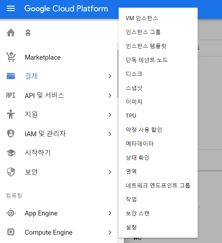This screenshot has width=222, height=243.
Task: Click the API icon in sidebar
Action: pyautogui.click(x=11, y=95)
